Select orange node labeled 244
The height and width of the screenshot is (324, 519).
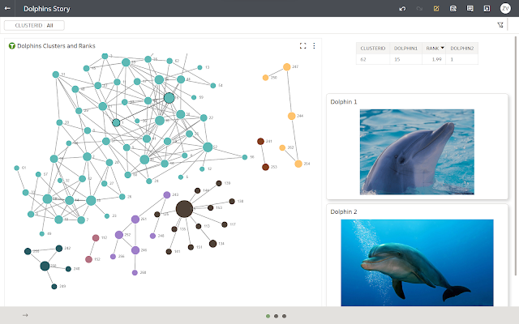(291, 116)
